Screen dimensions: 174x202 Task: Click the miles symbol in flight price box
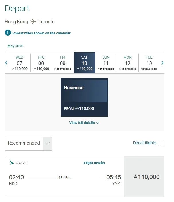point(136,177)
